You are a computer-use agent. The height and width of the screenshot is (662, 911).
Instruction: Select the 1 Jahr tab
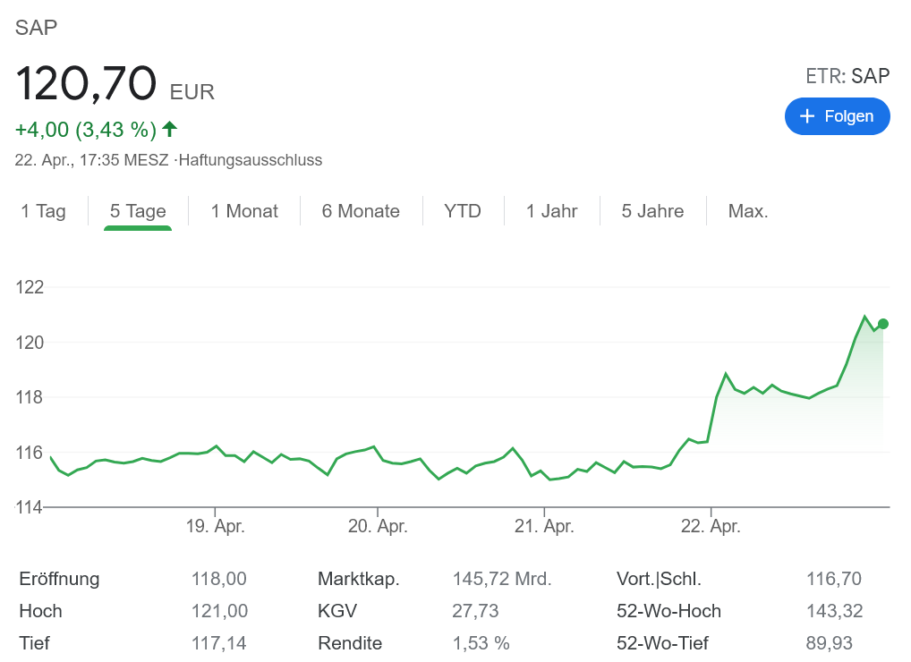551,211
